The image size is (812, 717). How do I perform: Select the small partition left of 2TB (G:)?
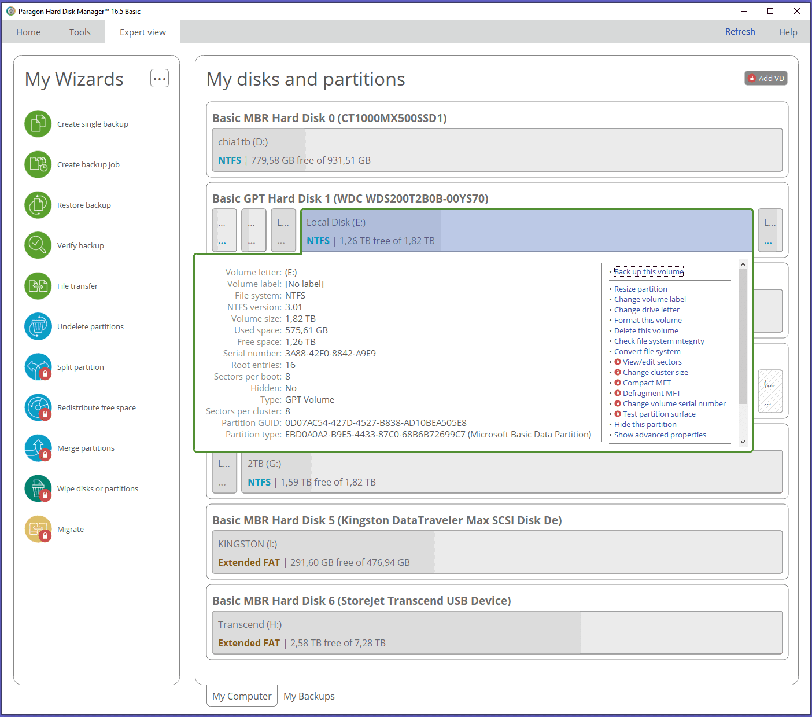tap(224, 472)
